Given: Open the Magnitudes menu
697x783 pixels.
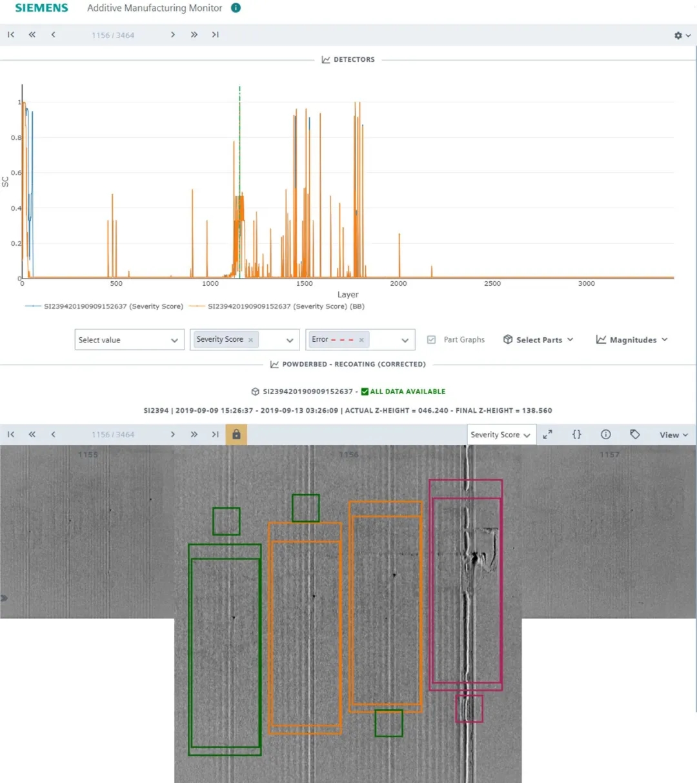Looking at the screenshot, I should coord(632,340).
